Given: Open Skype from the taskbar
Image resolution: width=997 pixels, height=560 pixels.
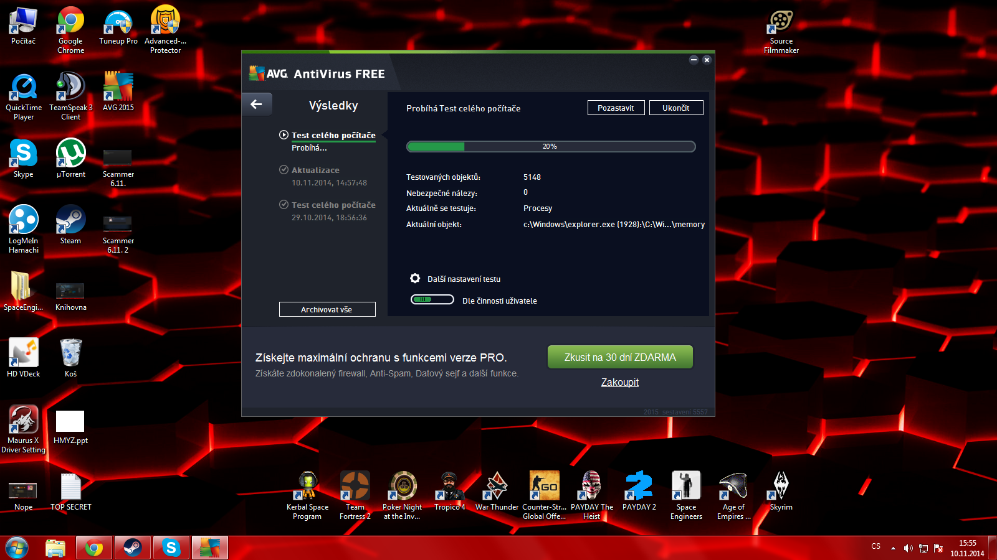Looking at the screenshot, I should (171, 548).
